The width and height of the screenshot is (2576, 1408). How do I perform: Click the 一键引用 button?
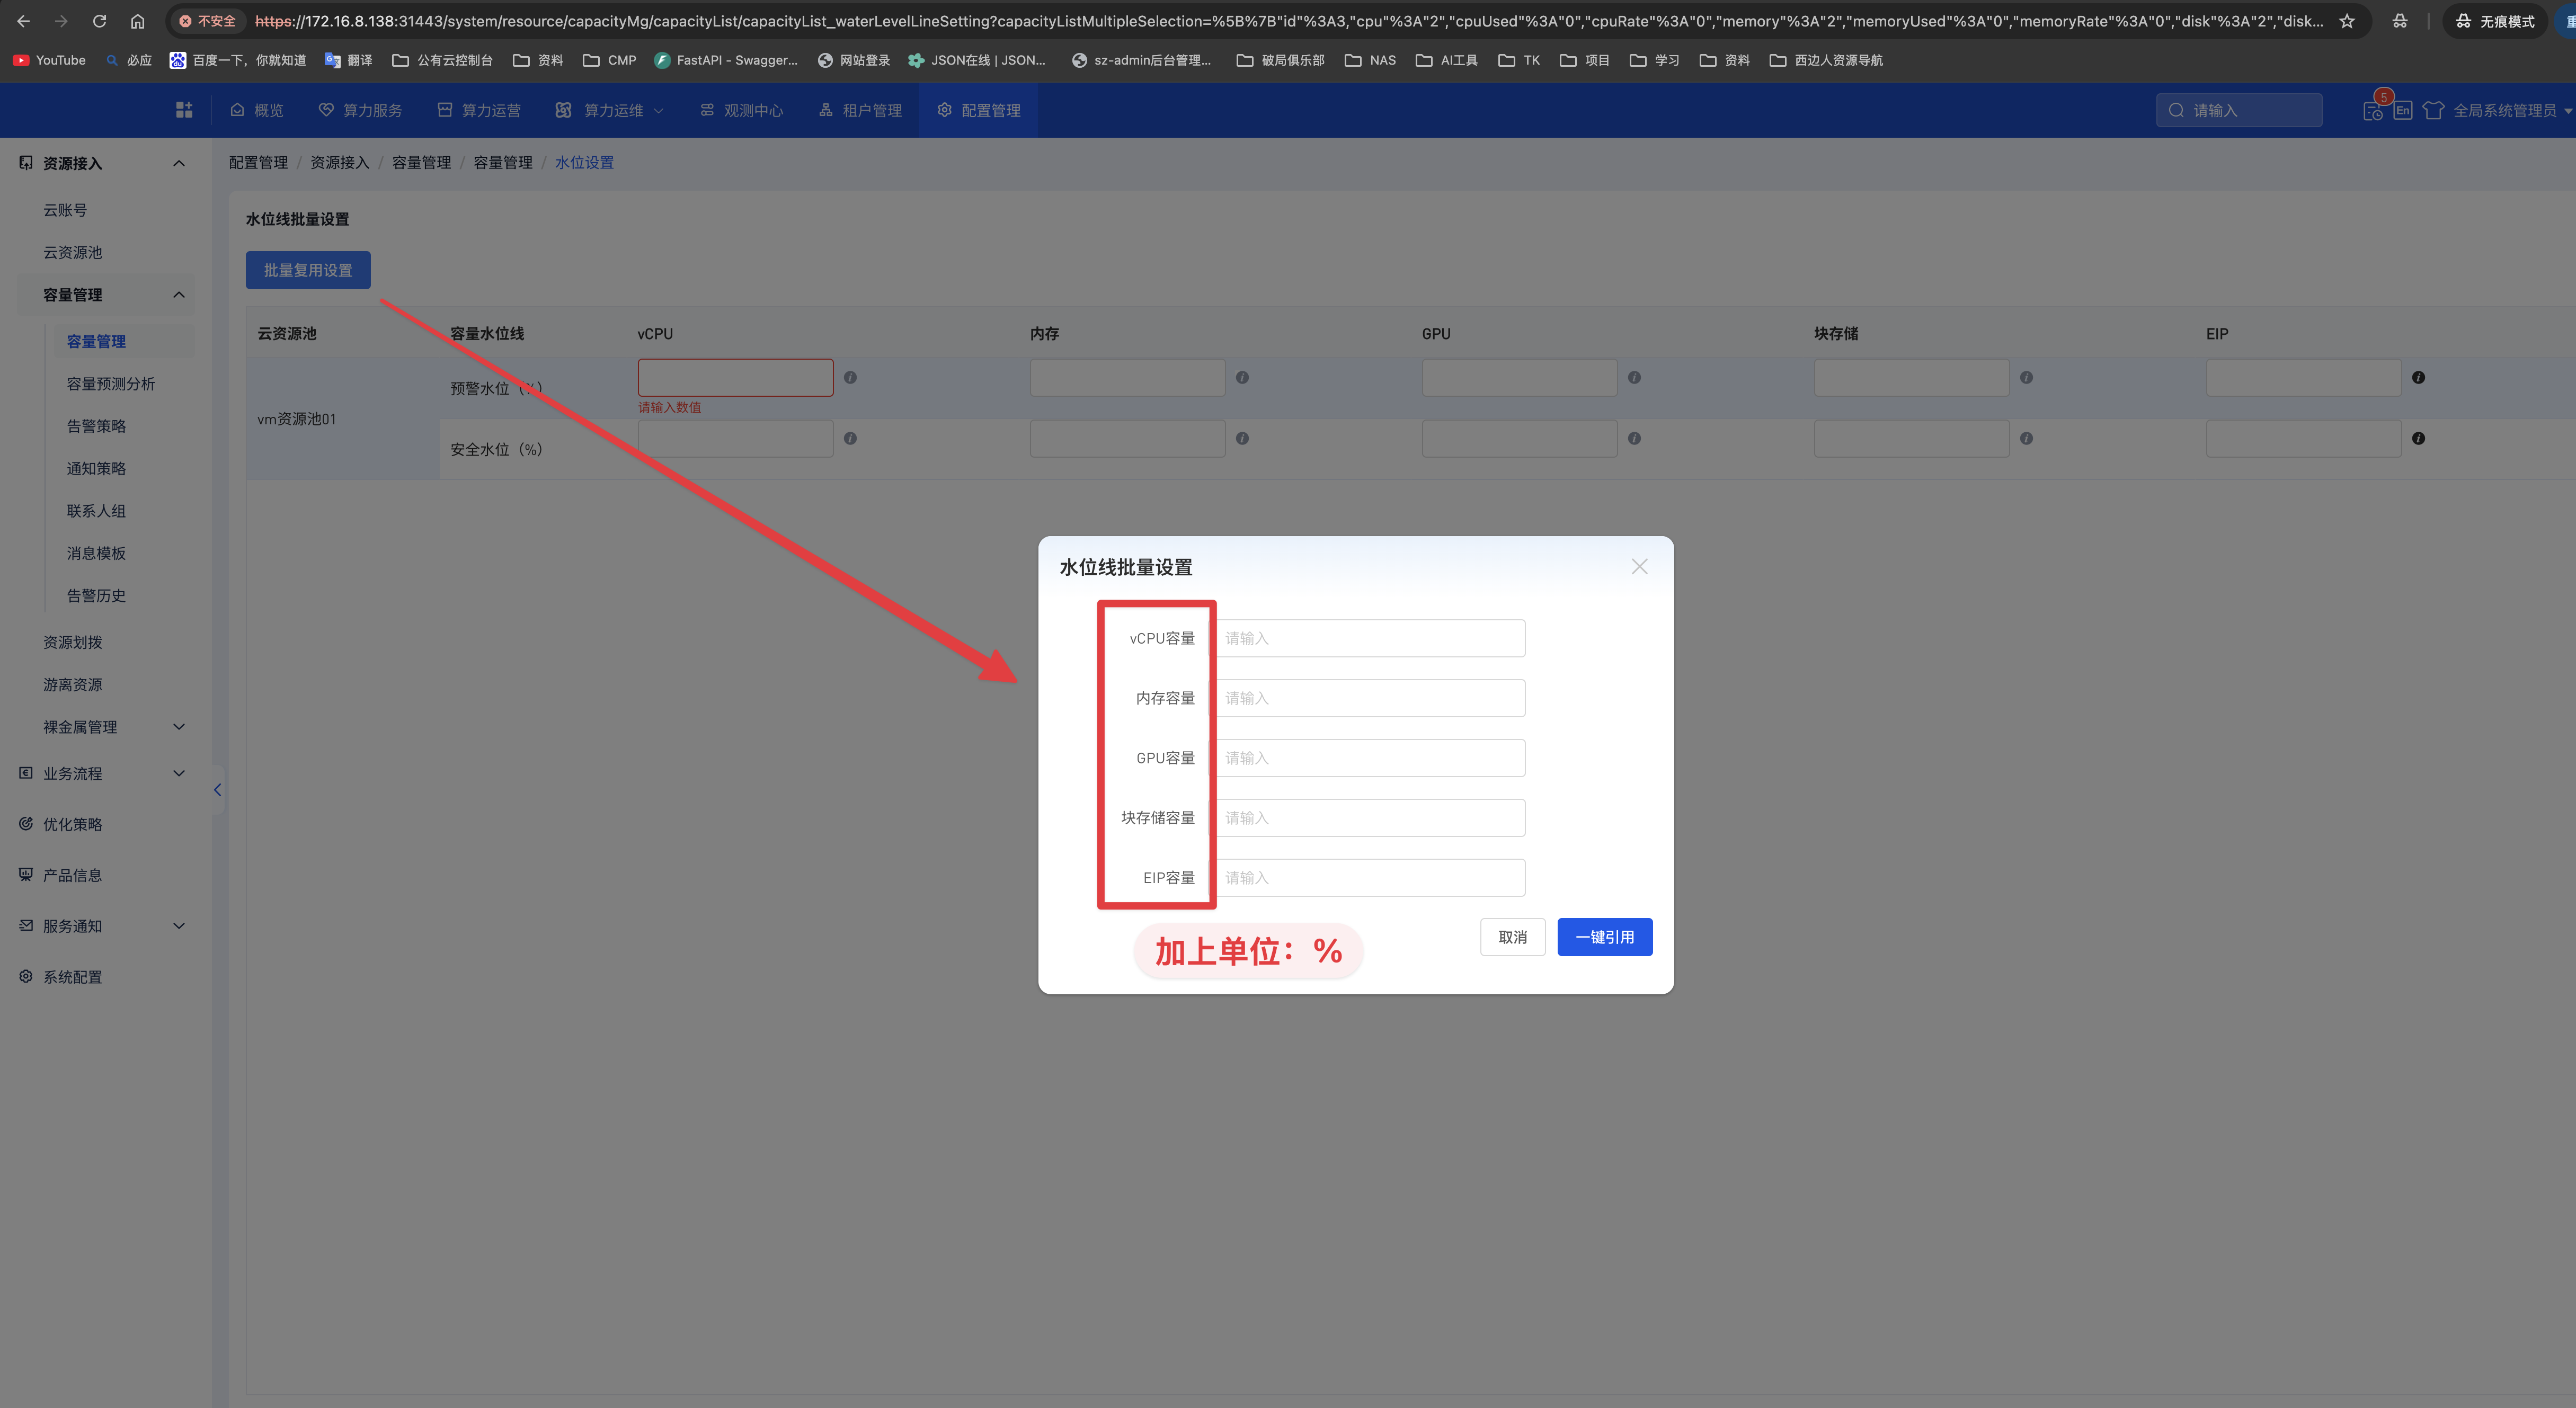click(x=1604, y=937)
